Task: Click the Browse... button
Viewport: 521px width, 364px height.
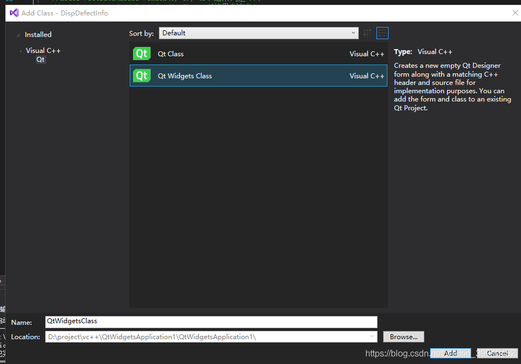Action: coord(403,337)
